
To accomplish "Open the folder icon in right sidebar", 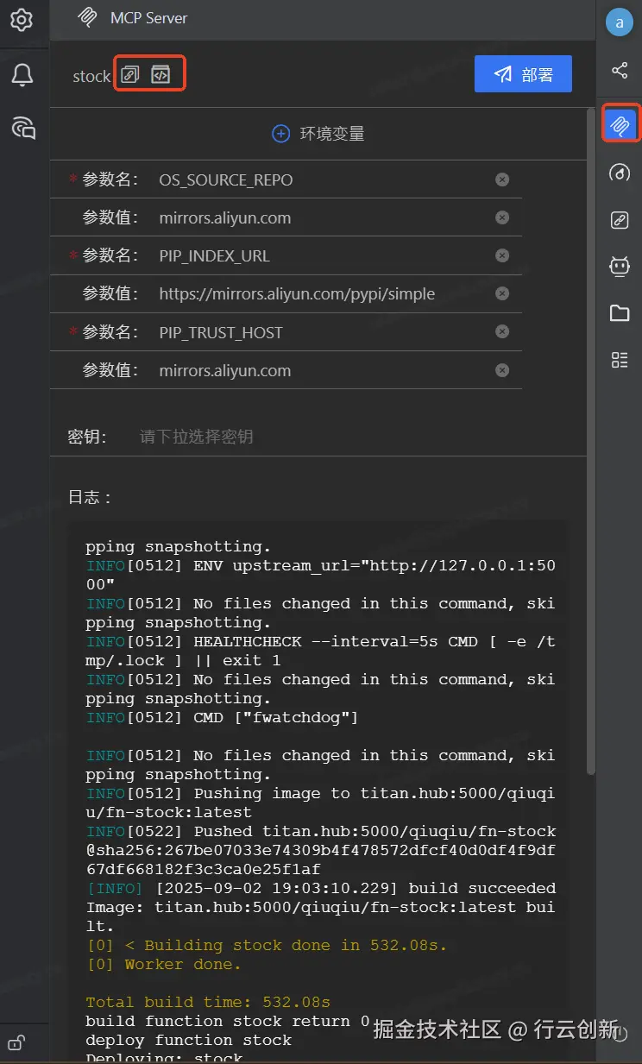I will pyautogui.click(x=620, y=313).
